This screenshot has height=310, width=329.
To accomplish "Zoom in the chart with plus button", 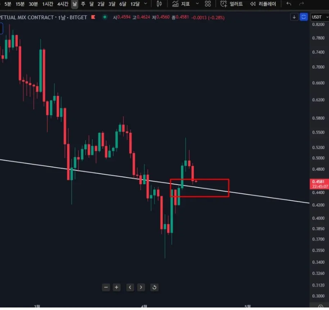I will coord(117,287).
